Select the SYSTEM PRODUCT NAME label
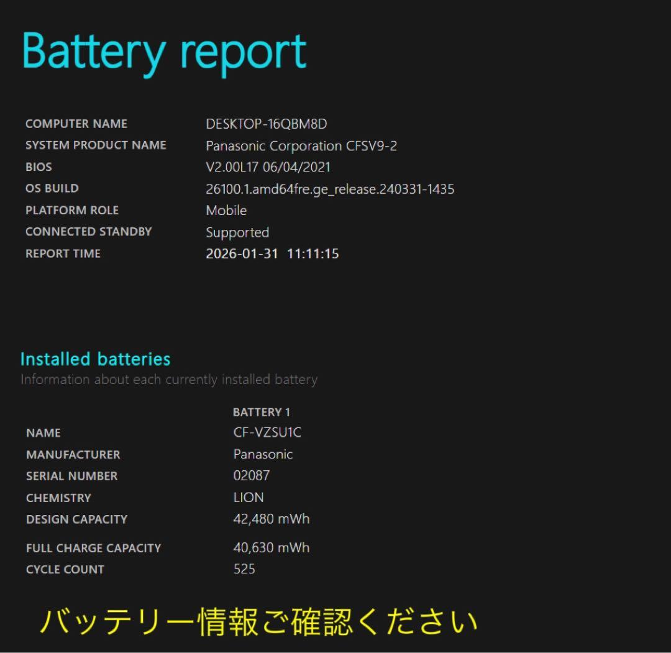The height and width of the screenshot is (653, 671). pyautogui.click(x=95, y=145)
